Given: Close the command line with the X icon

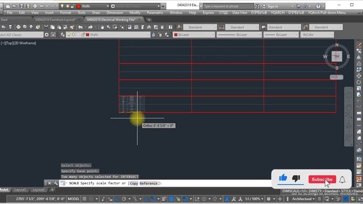Looking at the screenshot, I should (x=49, y=183).
